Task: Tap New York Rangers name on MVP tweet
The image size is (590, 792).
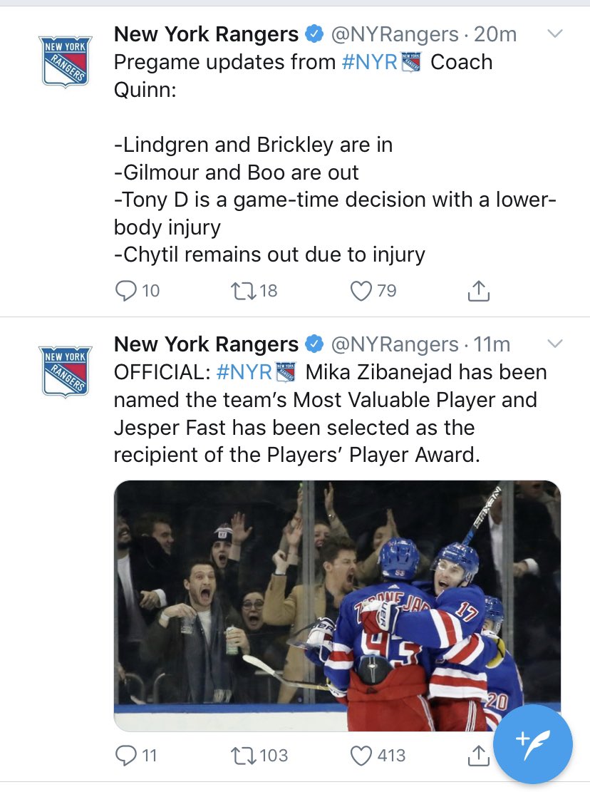Action: (x=206, y=344)
